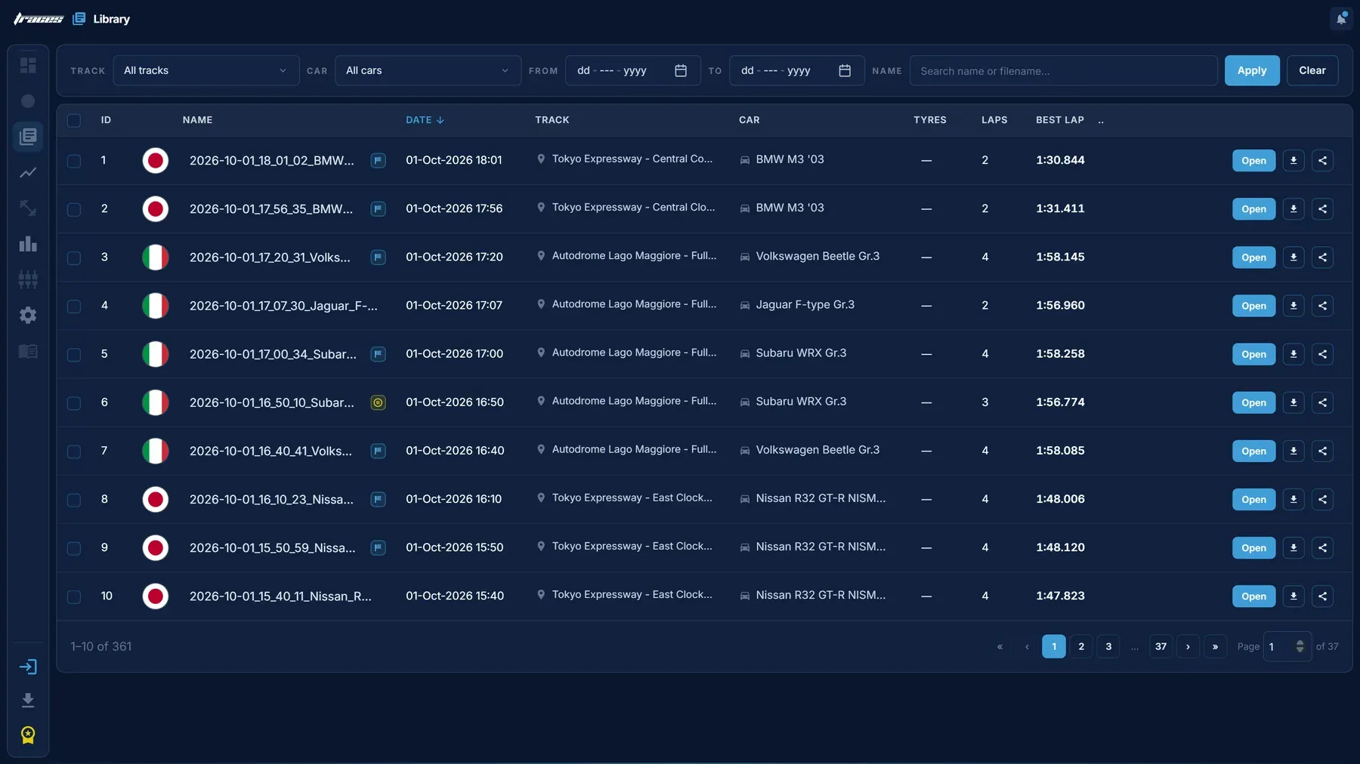1360x764 pixels.
Task: Open the notifications bell icon
Action: 1341,19
